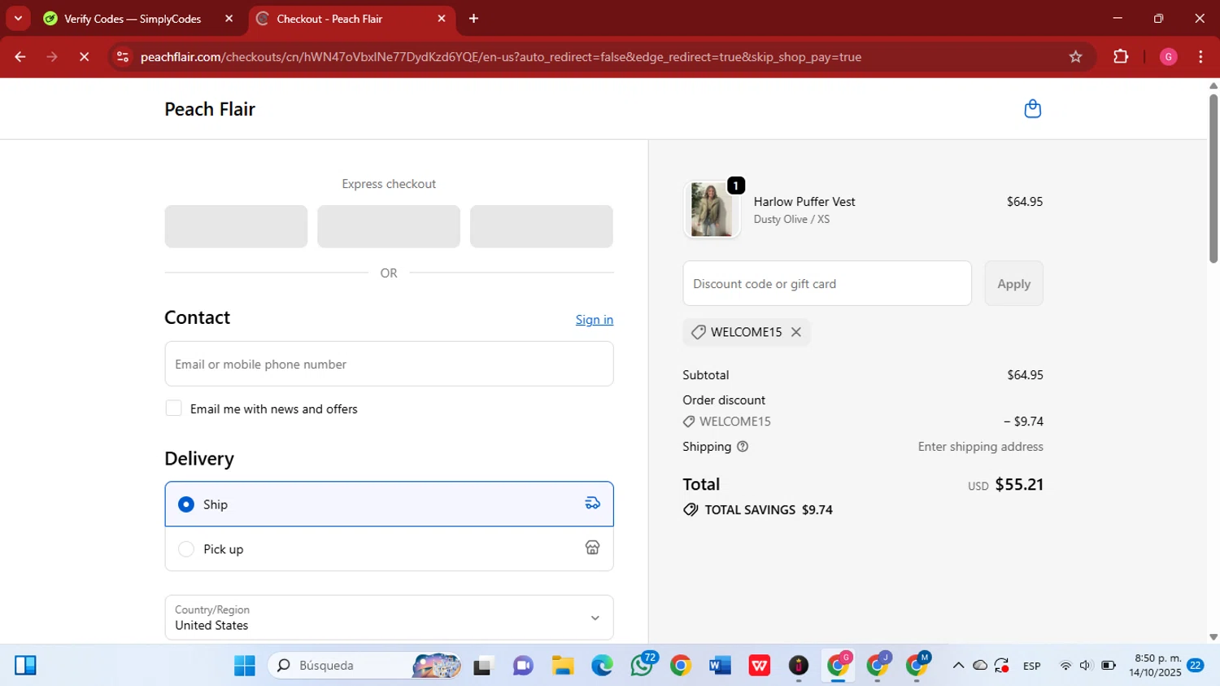Viewport: 1220px width, 686px height.
Task: Click the Peach Flair store name
Action: tap(210, 109)
